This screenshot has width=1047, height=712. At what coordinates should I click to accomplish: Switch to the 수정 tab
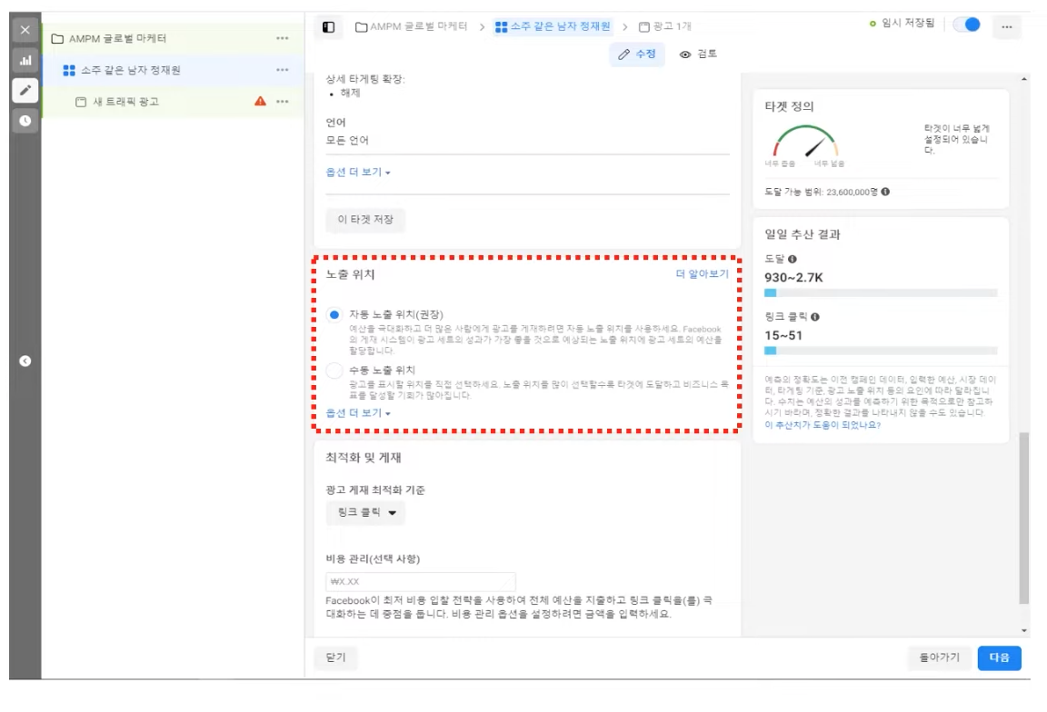coord(637,54)
